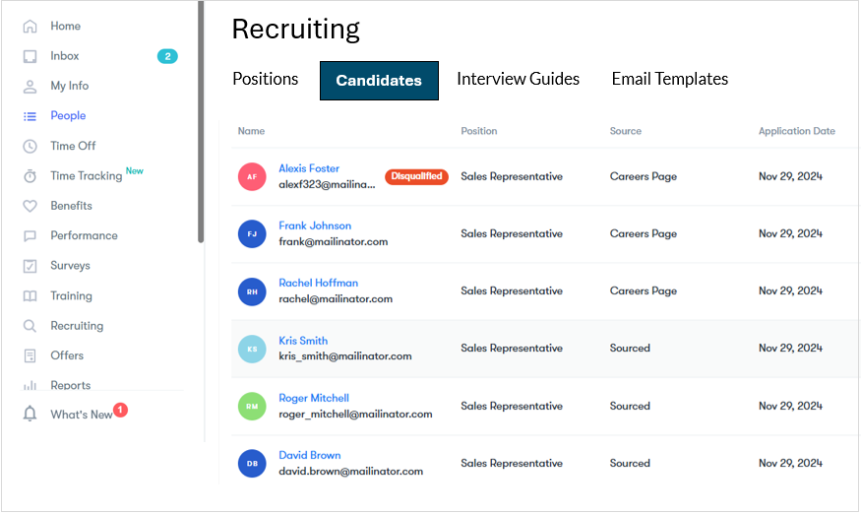Open the Interview Guides tab
The image size is (861, 514).
[518, 79]
